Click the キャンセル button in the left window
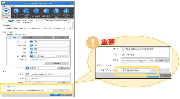 click(67, 94)
